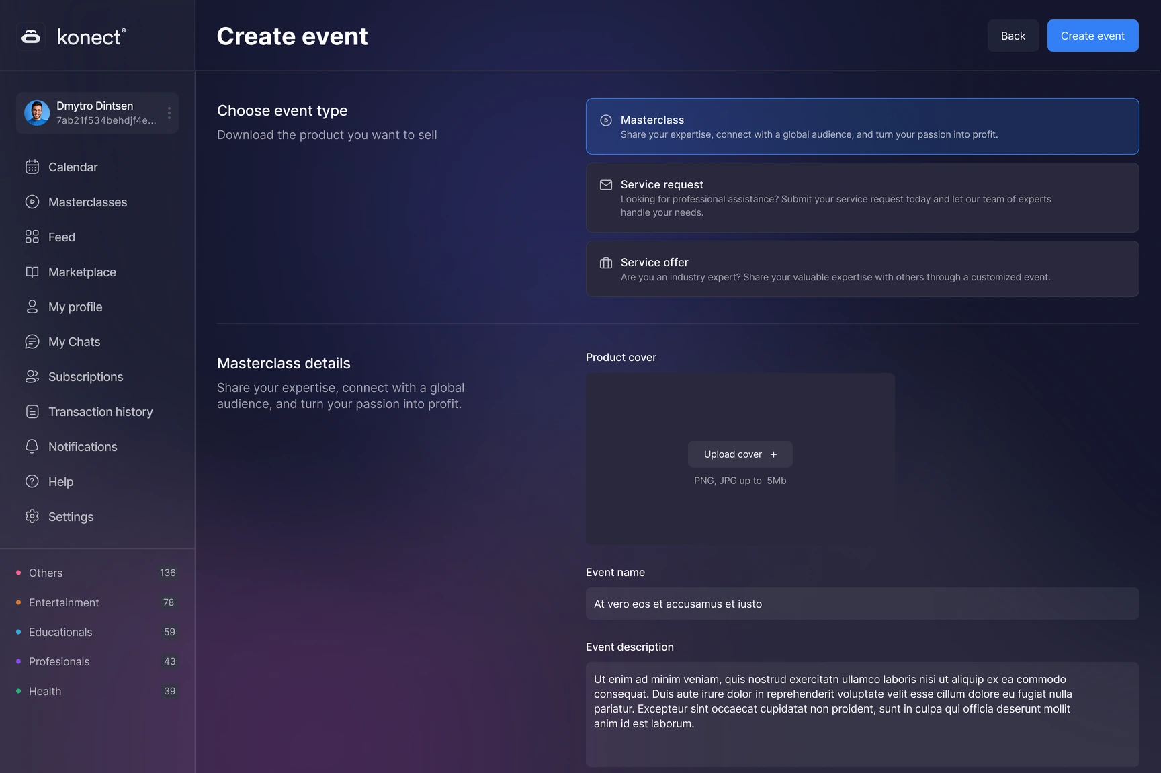Viewport: 1161px width, 773px height.
Task: Open the Health category
Action: pos(45,691)
